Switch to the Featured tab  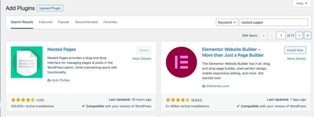click(45, 22)
